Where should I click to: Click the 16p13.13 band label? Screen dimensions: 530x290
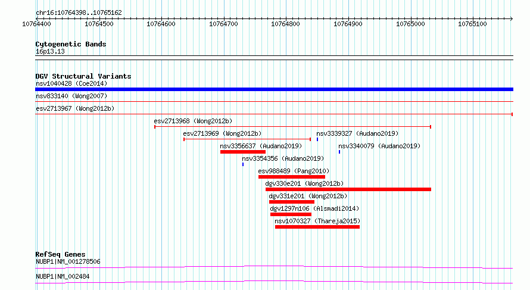(50, 51)
